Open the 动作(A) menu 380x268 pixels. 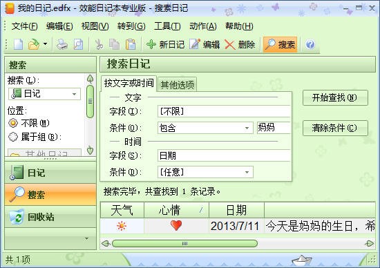[203, 26]
